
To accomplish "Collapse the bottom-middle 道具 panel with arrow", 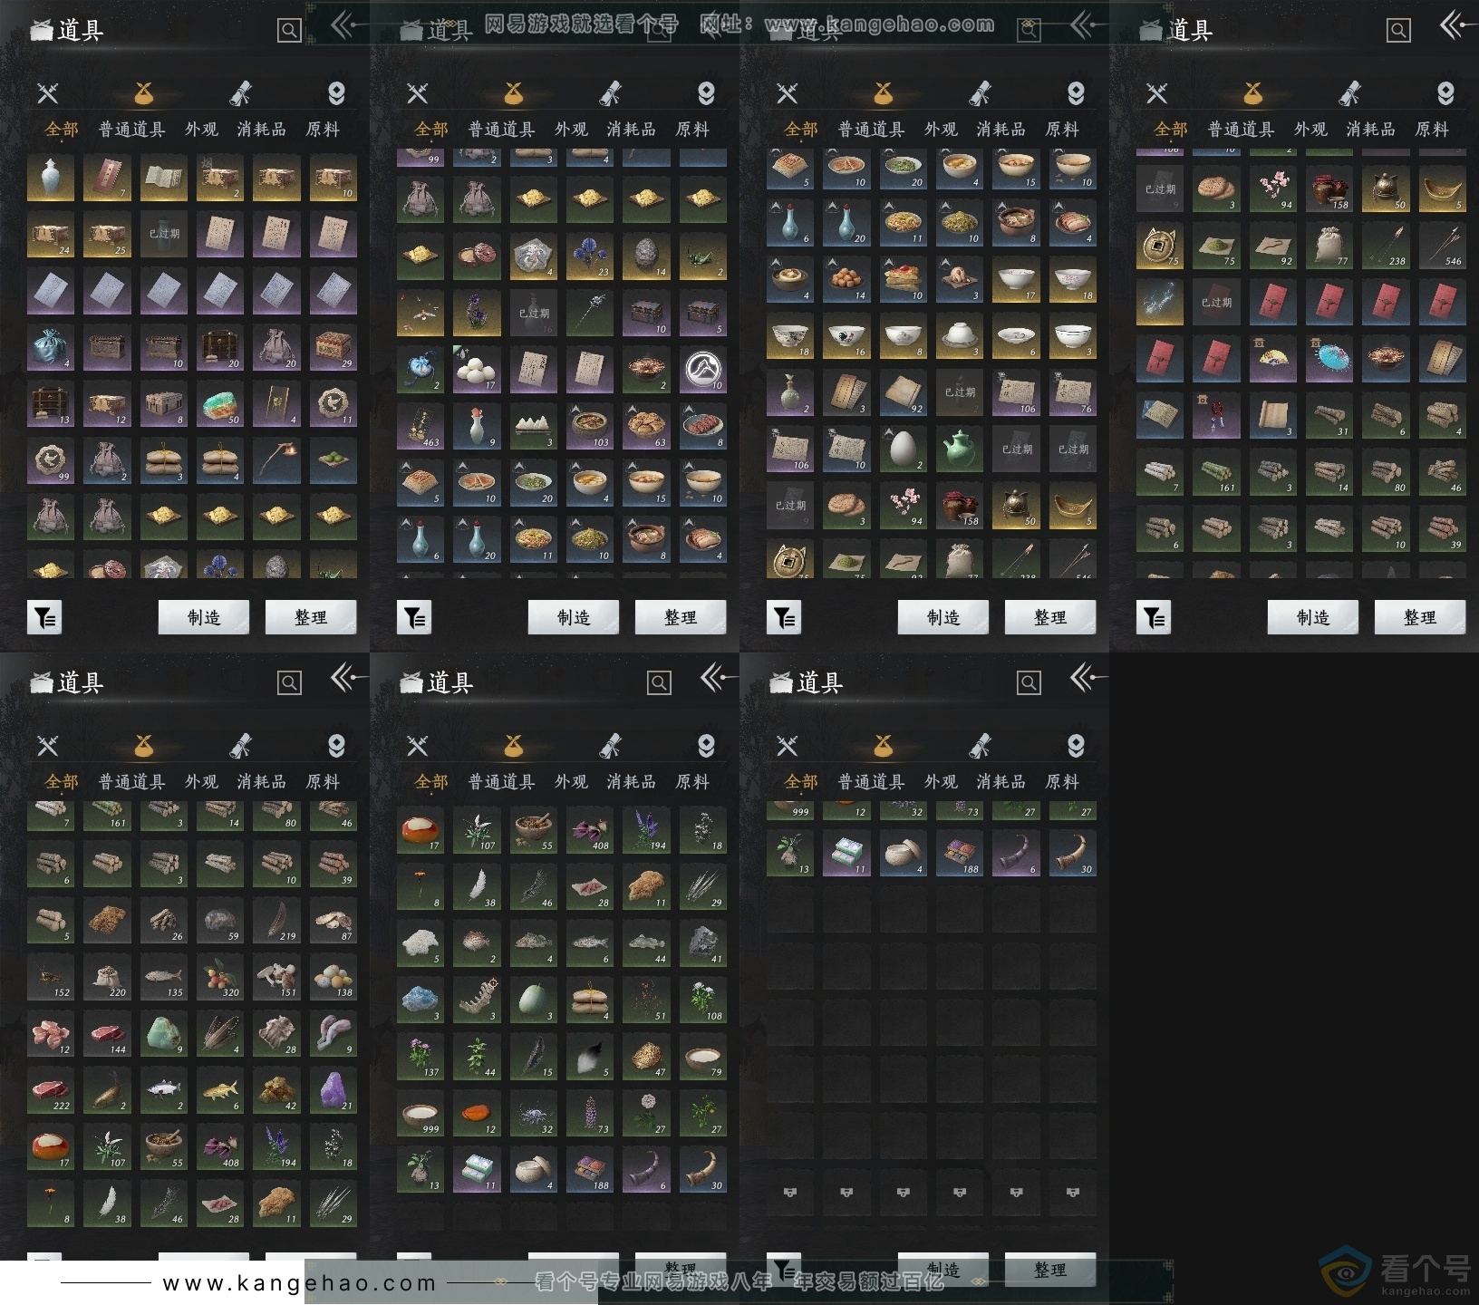I will click(x=717, y=678).
